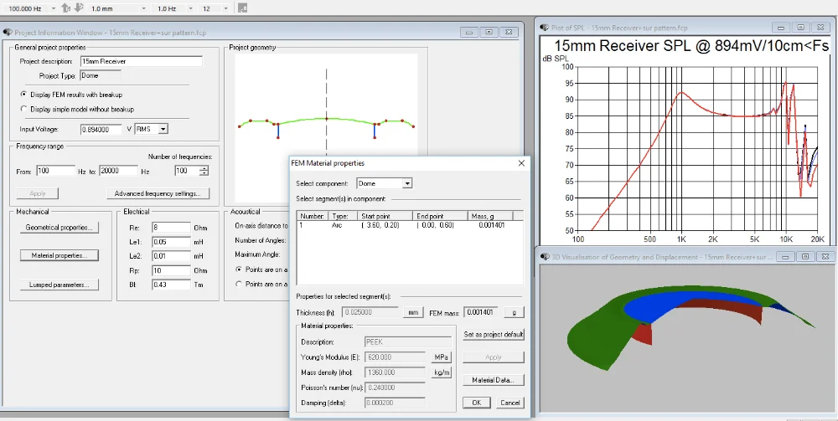Viewport: 838px width, 421px height.
Task: Open Material Data dialog
Action: tap(494, 381)
